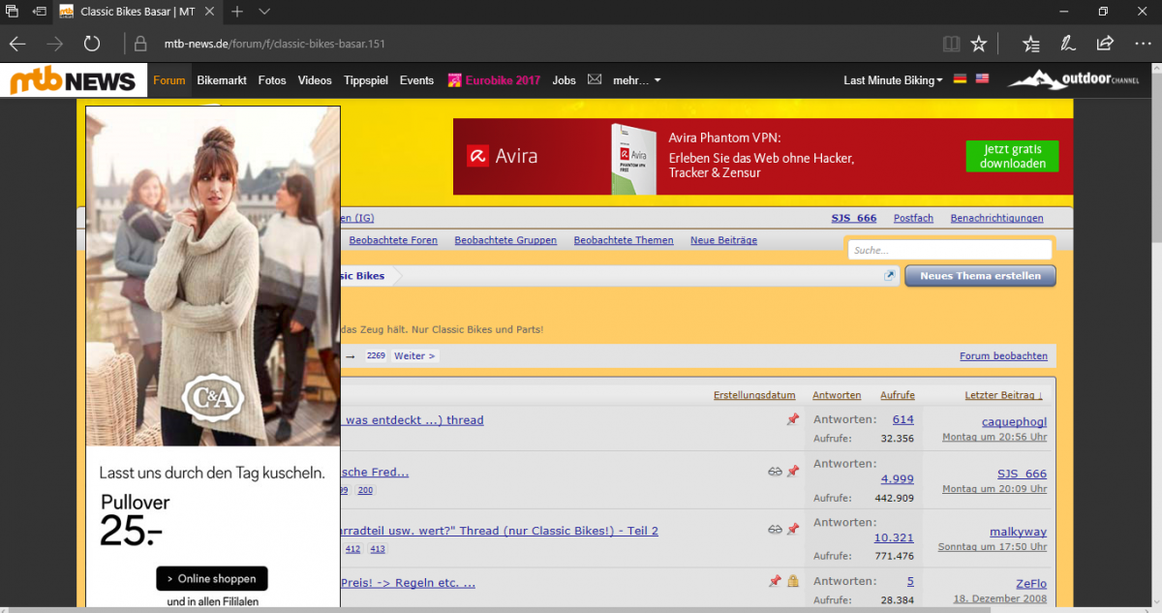Open the Last Minute Biking dropdown
The height and width of the screenshot is (613, 1162).
(x=892, y=80)
